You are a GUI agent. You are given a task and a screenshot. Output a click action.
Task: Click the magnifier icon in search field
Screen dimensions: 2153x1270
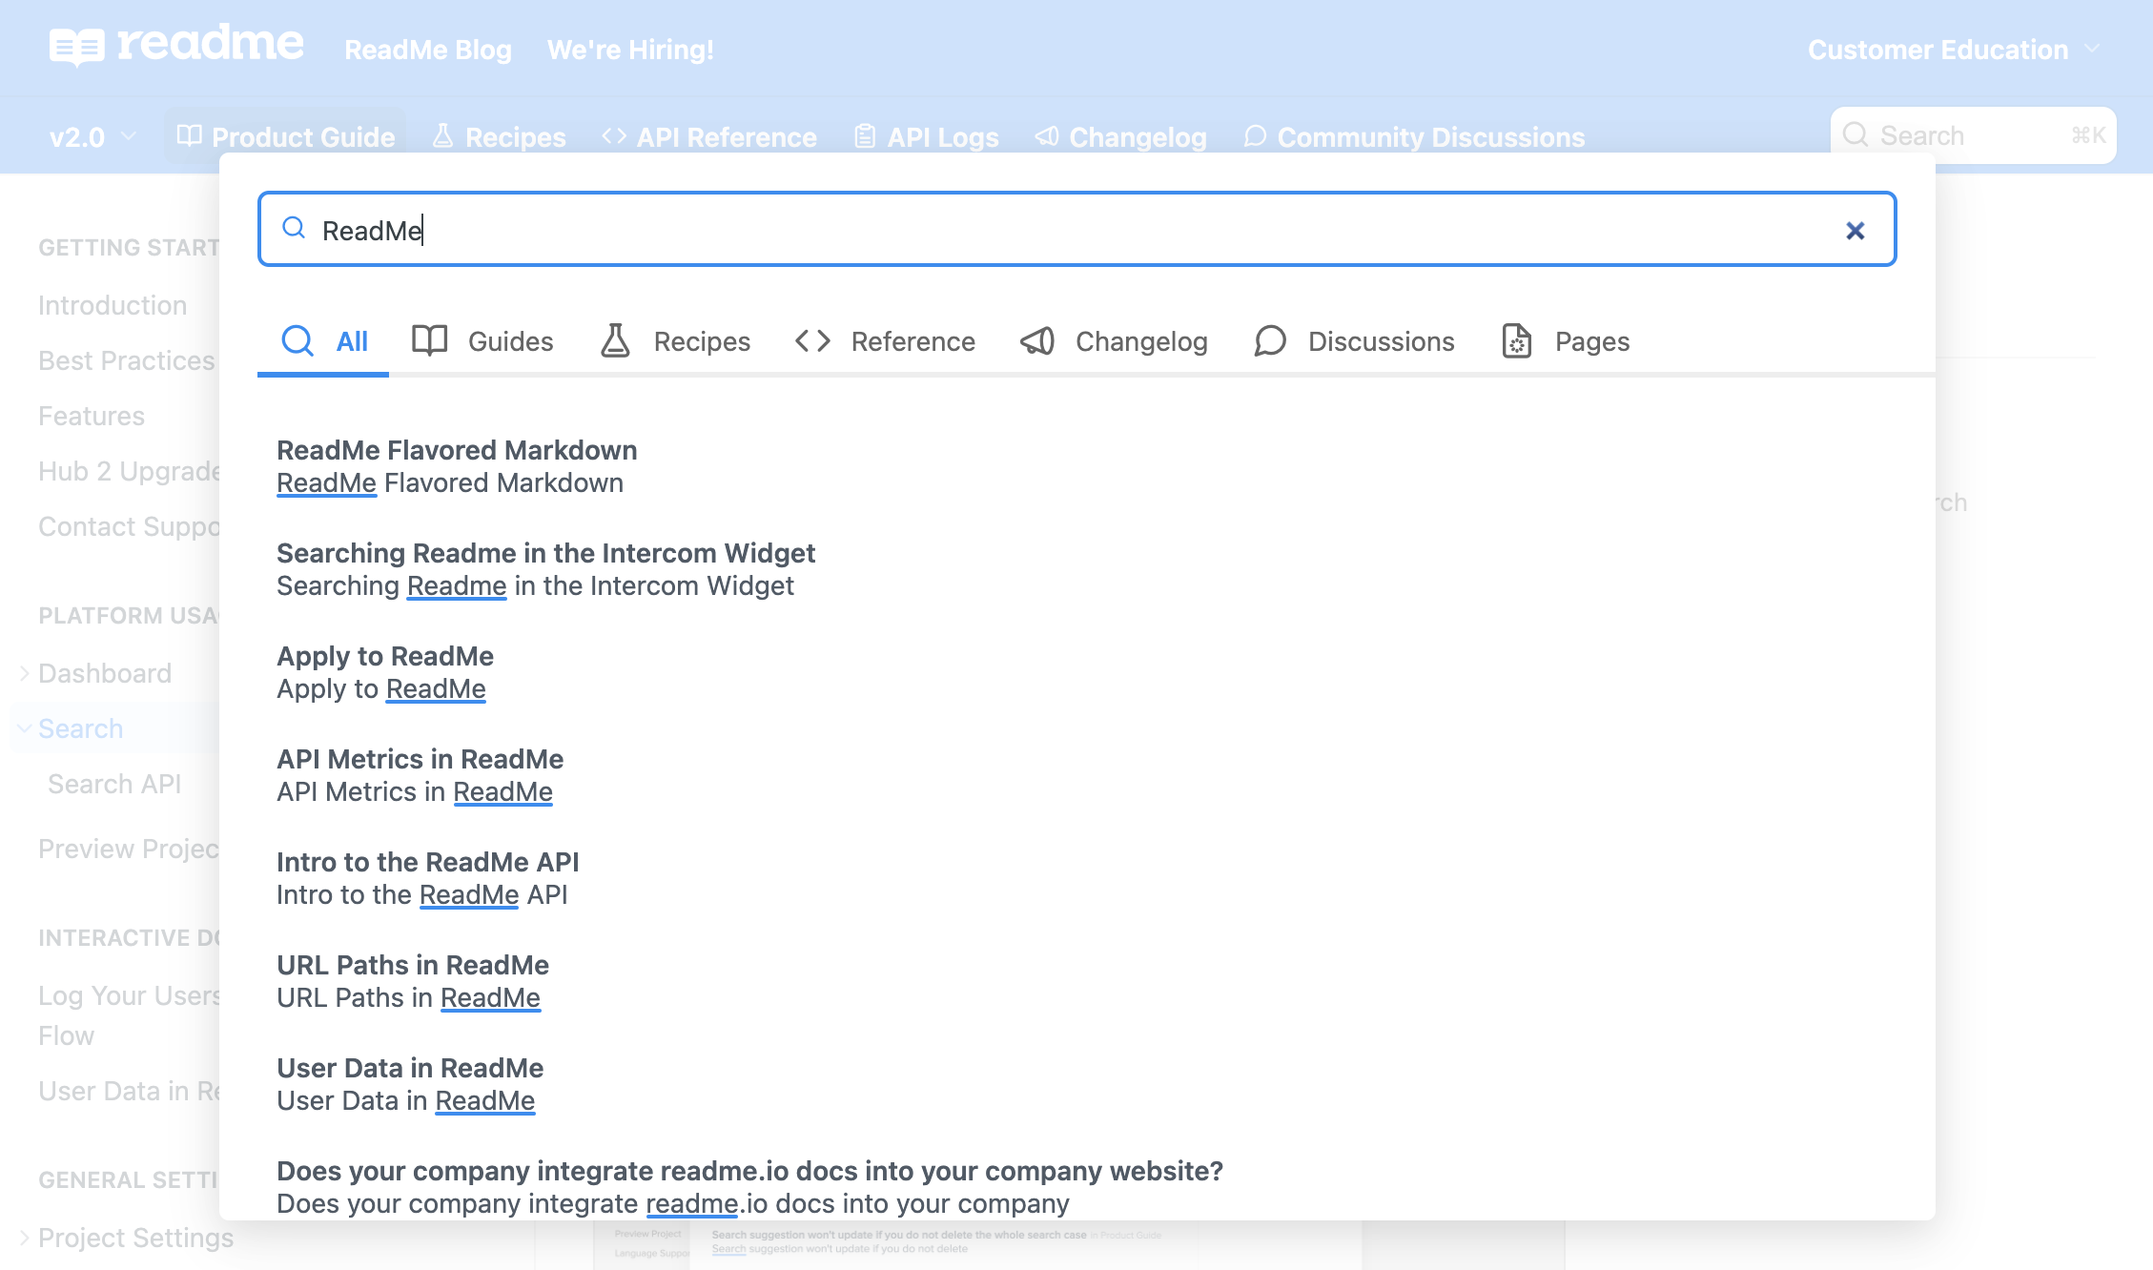(294, 229)
